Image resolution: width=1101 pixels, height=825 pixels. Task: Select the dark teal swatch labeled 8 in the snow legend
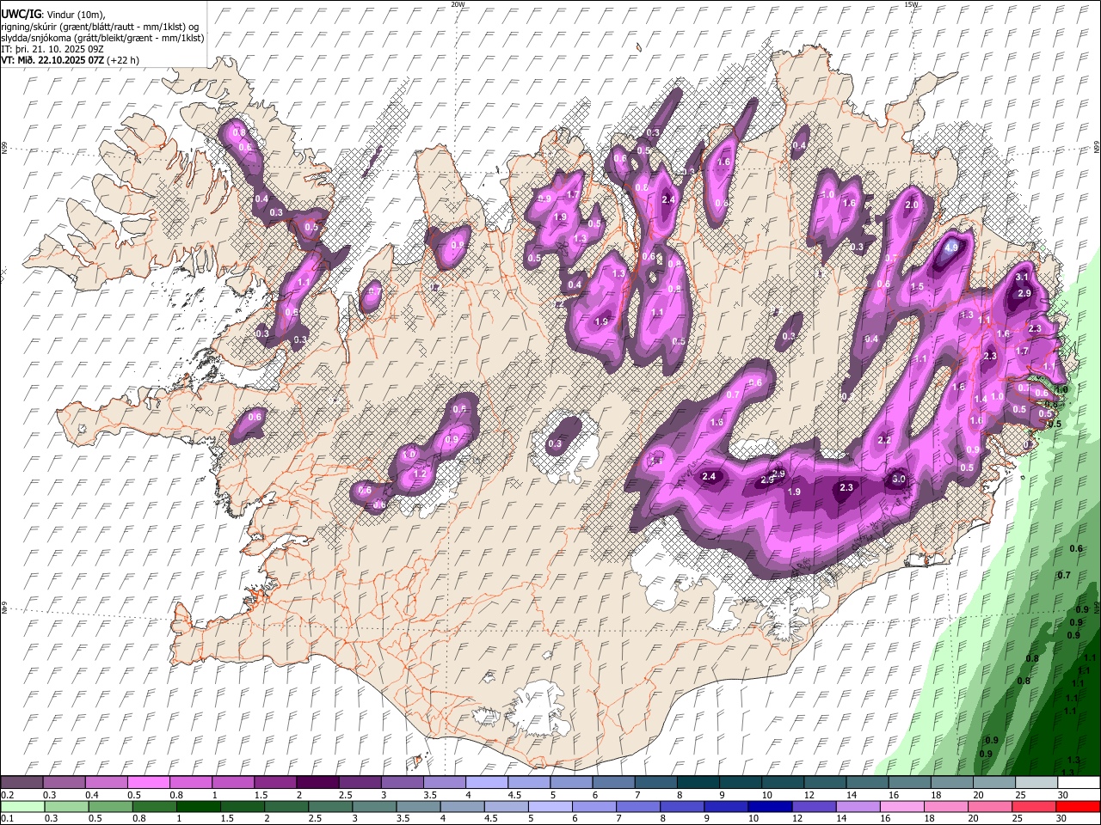697,782
